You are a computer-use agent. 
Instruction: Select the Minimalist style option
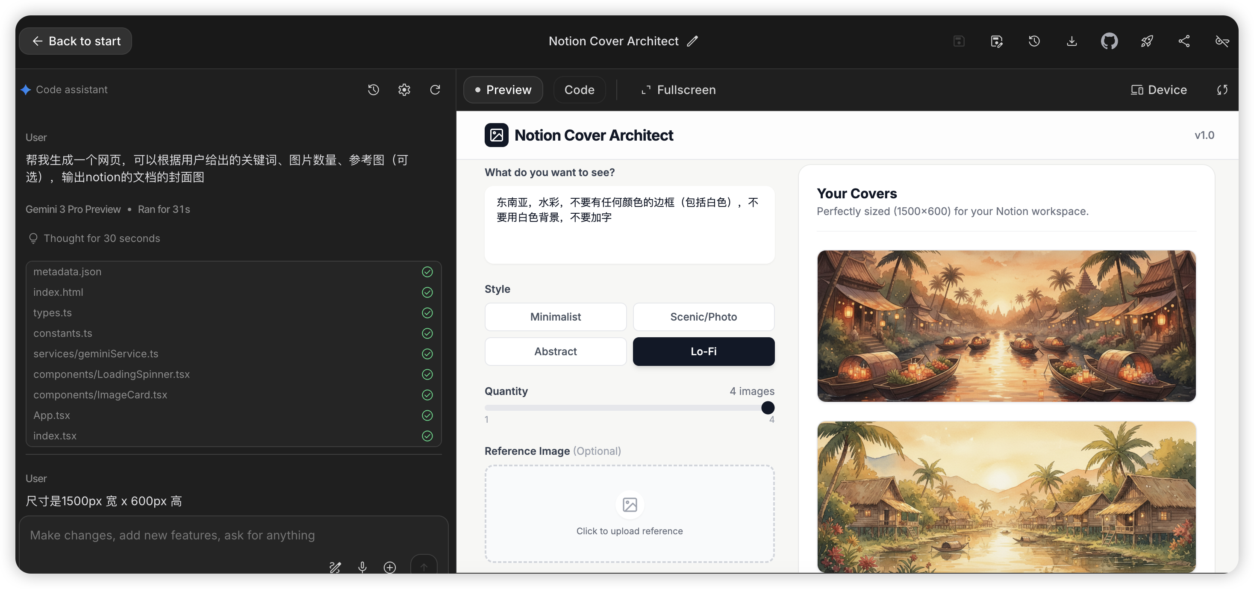click(555, 316)
